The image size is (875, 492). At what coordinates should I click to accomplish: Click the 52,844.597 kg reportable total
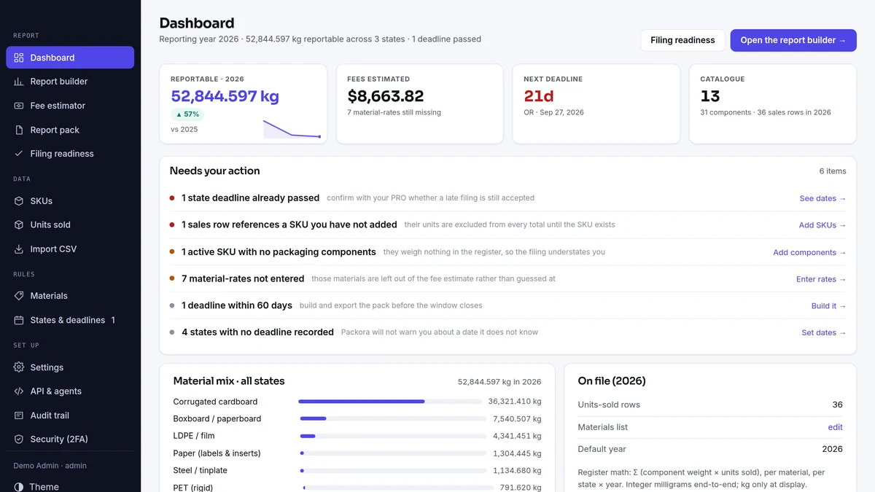tap(225, 96)
